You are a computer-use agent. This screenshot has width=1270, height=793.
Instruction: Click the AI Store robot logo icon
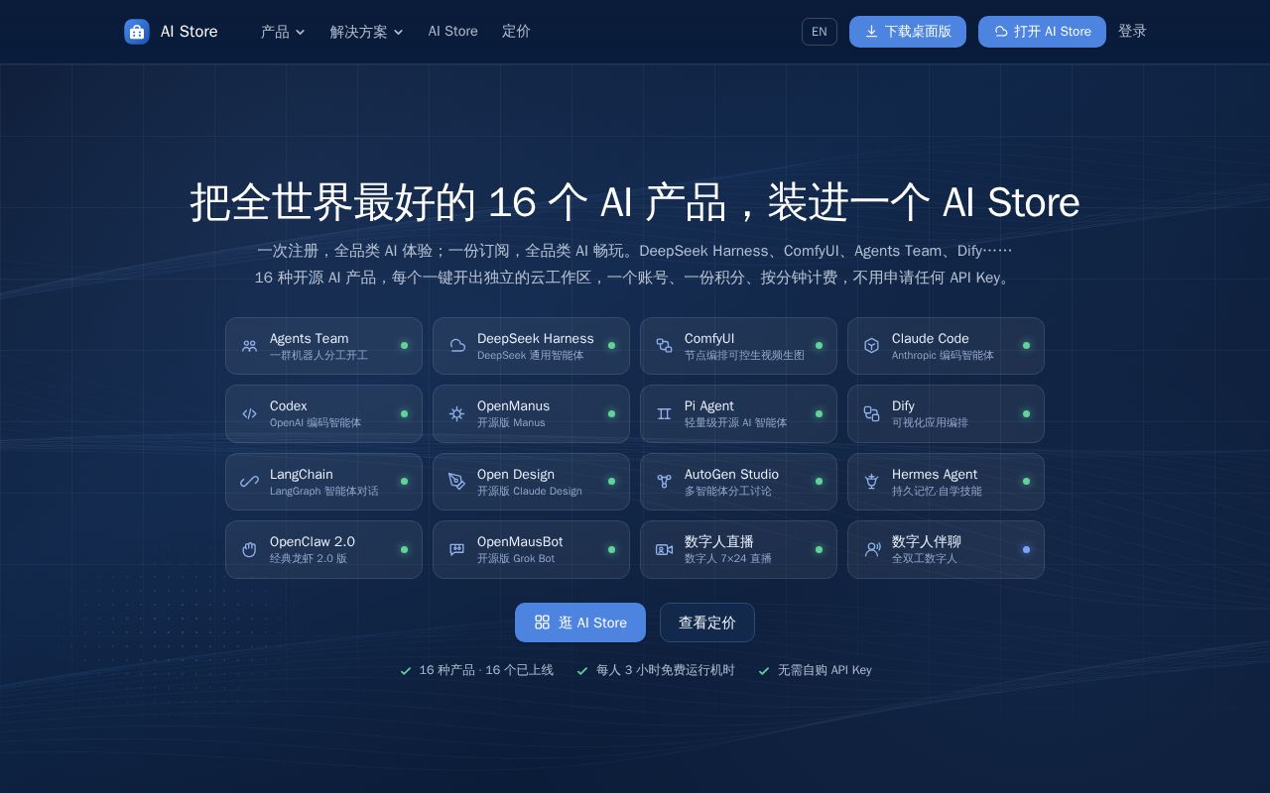137,32
